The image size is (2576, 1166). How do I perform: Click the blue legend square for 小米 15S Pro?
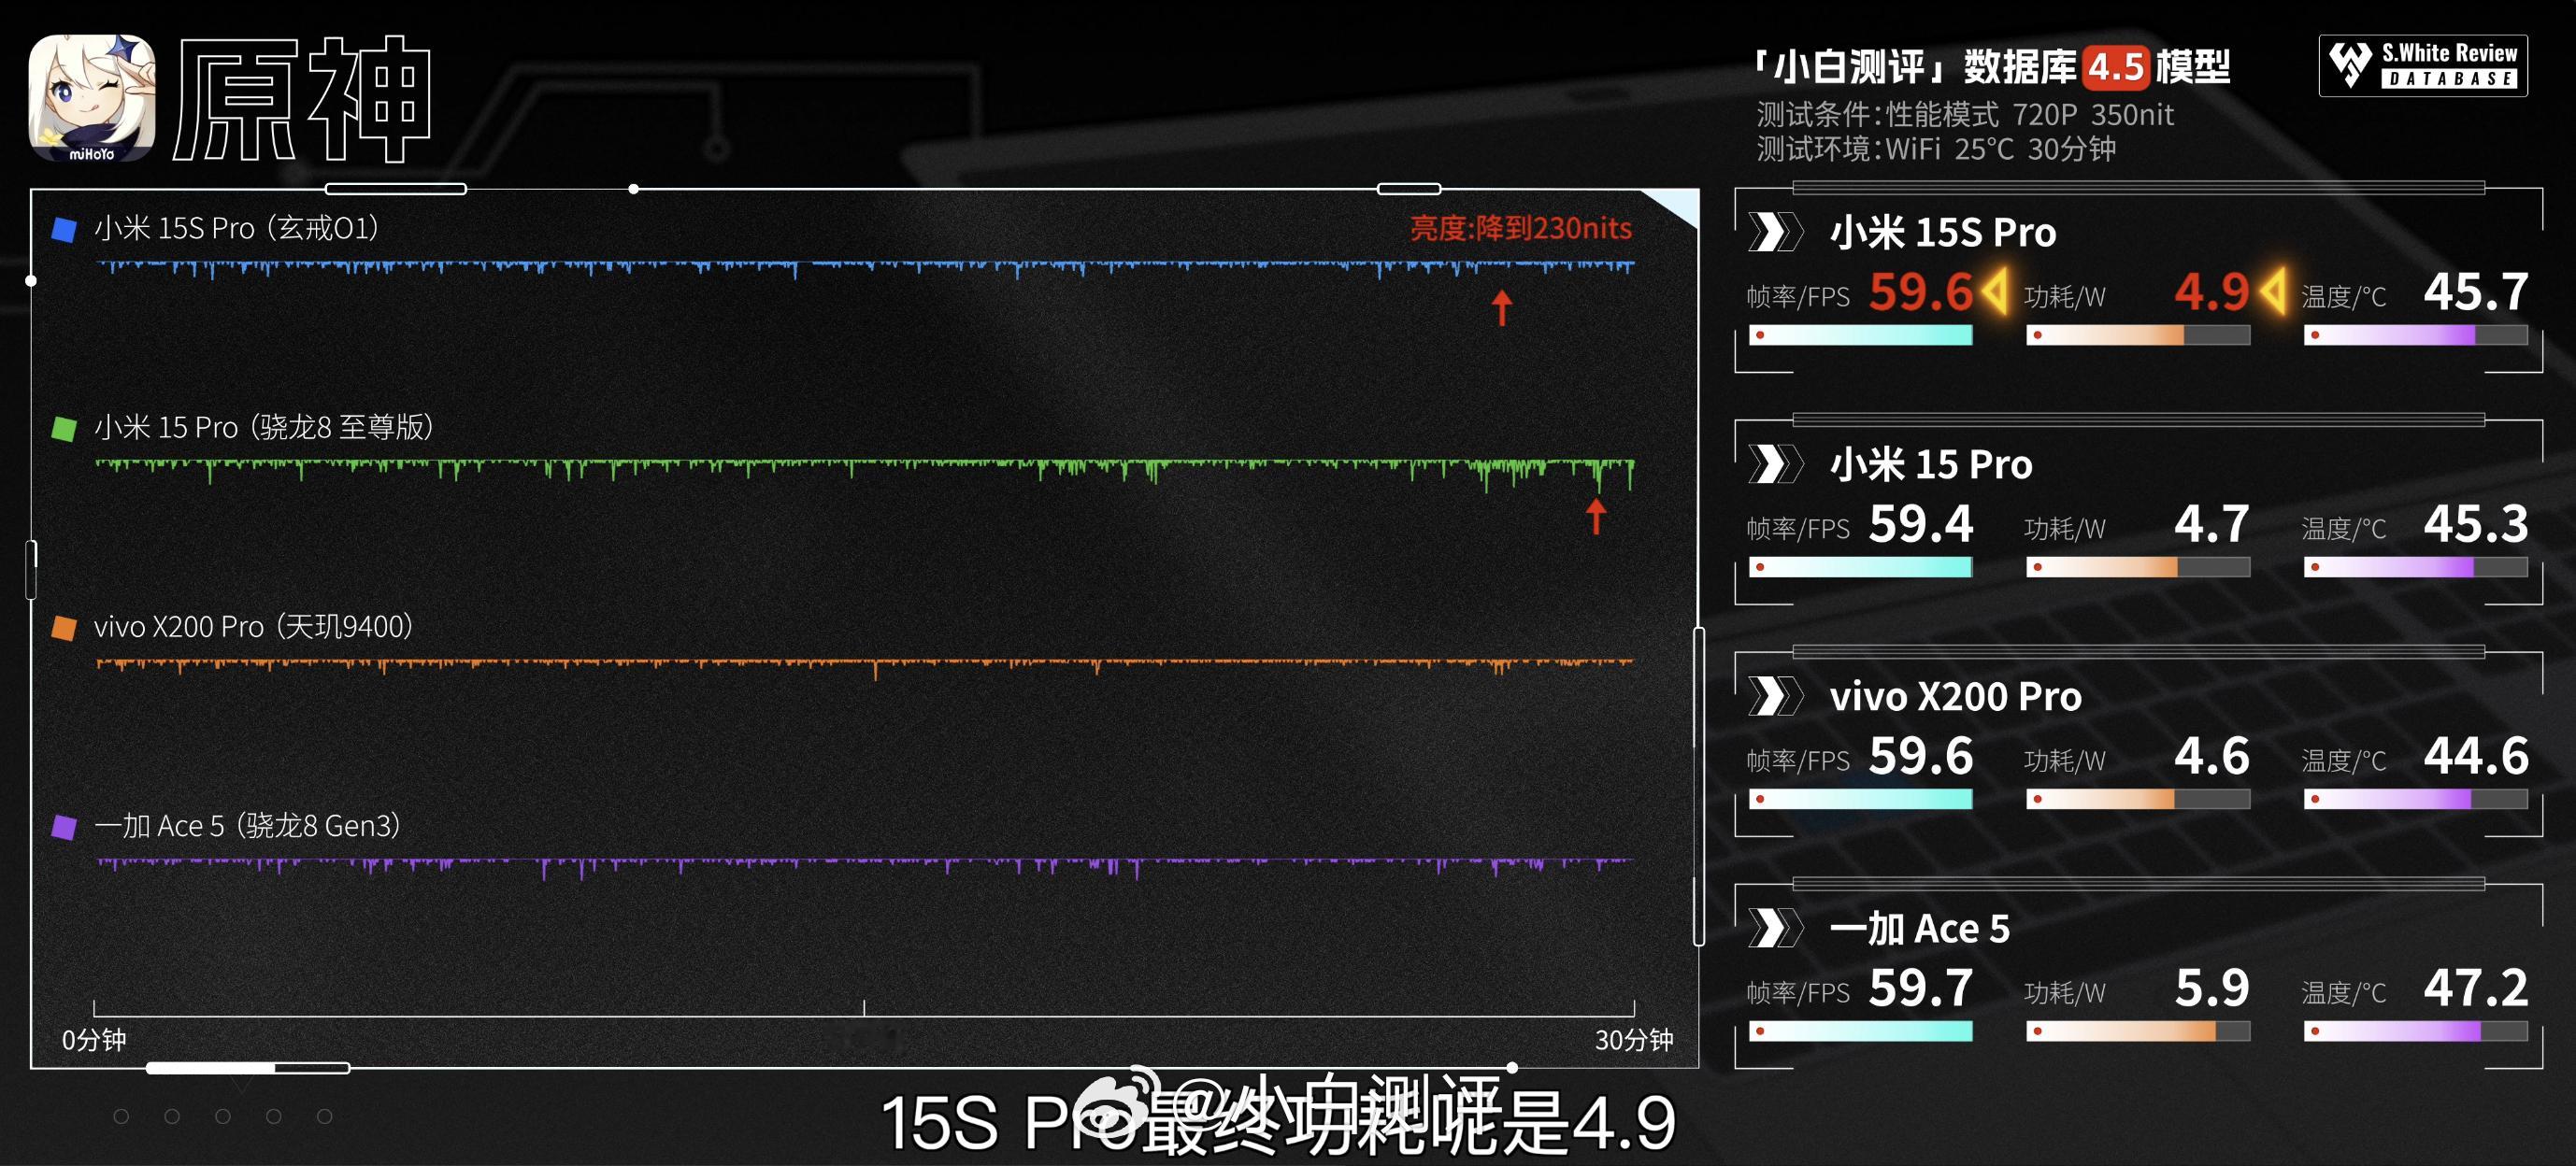[x=64, y=230]
